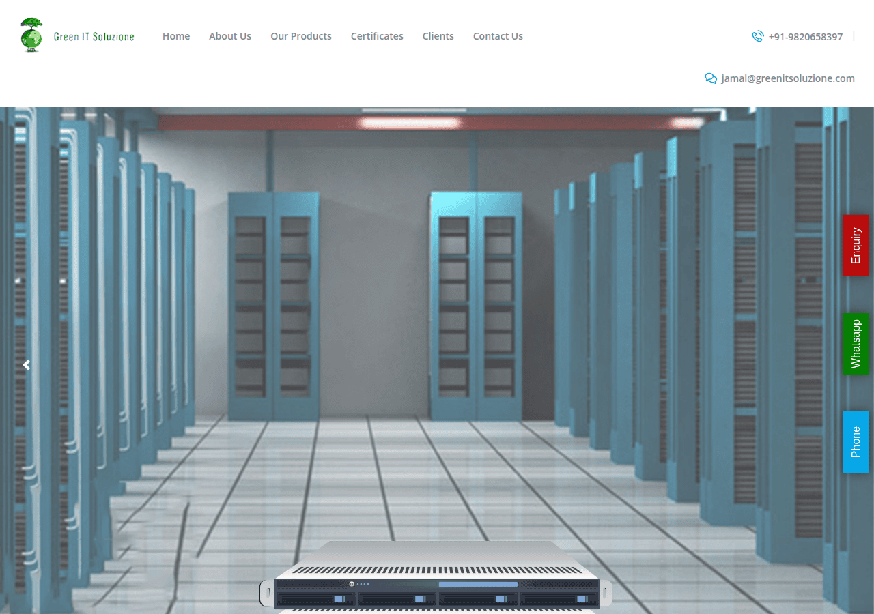This screenshot has height=614, width=874.
Task: Open the green Whatsapp side tab
Action: pos(856,344)
